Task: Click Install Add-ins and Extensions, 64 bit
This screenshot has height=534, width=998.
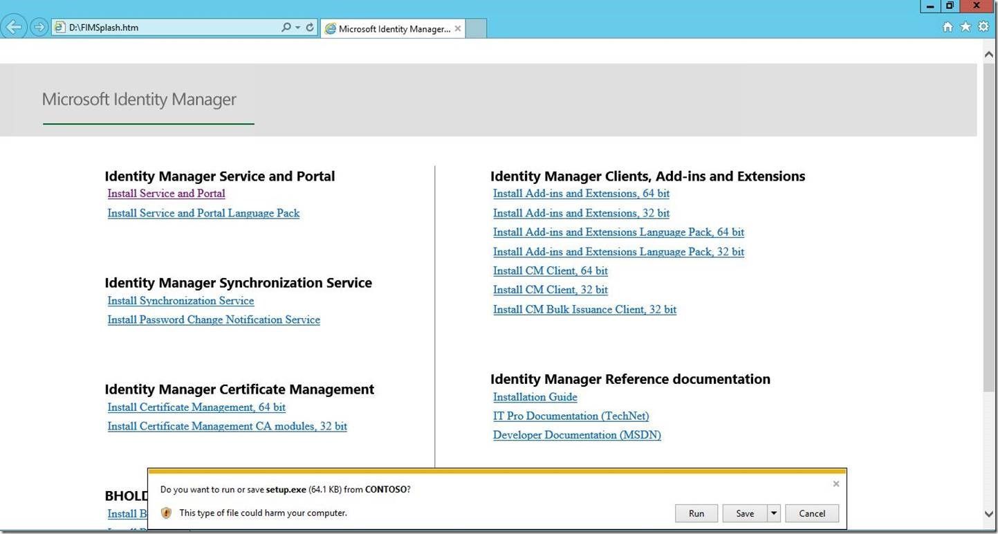Action: coord(581,194)
